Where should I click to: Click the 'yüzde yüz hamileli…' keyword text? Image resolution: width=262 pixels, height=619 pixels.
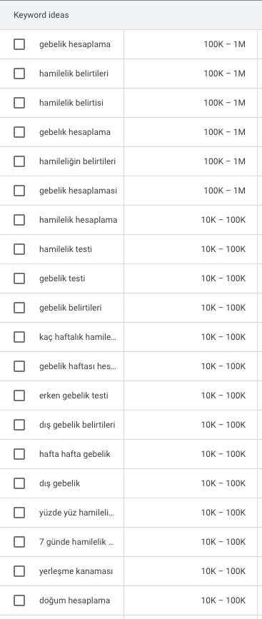point(76,513)
